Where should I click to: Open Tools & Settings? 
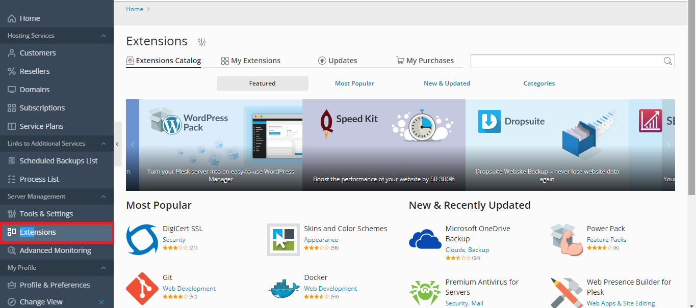[x=57, y=214]
